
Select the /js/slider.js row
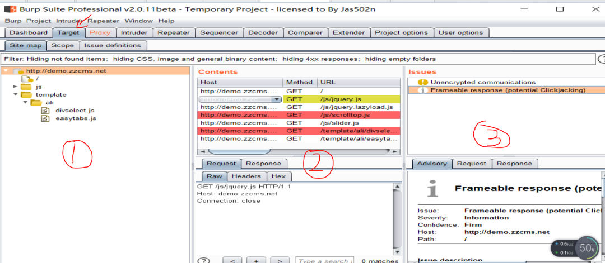(299, 123)
